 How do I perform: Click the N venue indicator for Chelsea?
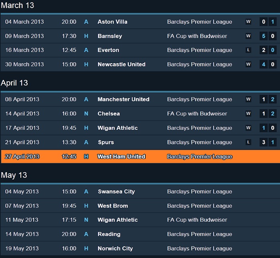click(86, 114)
